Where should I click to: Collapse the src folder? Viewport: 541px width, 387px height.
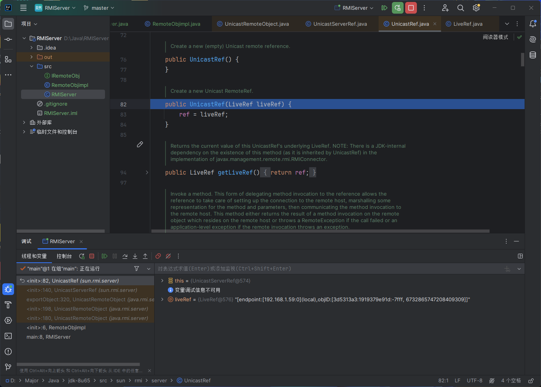32,66
